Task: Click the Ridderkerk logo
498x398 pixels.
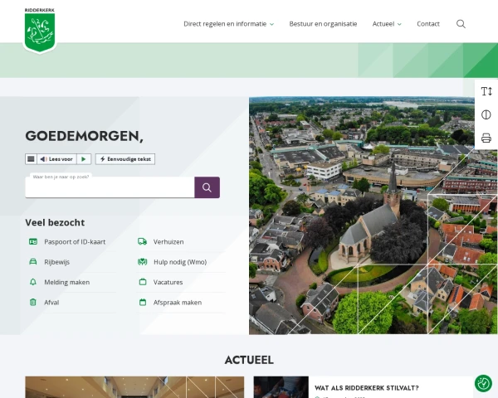Action: [39, 31]
